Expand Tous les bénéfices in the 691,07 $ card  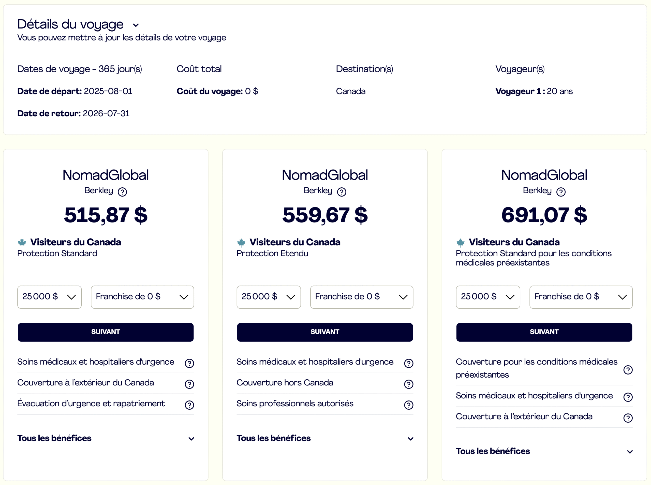coord(544,451)
